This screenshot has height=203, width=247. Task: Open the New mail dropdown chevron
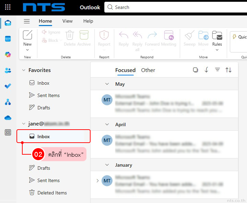point(27,50)
